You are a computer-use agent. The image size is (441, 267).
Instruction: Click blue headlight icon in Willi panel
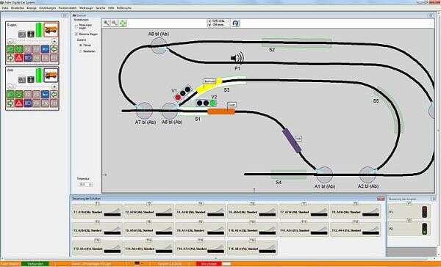[x=28, y=103]
